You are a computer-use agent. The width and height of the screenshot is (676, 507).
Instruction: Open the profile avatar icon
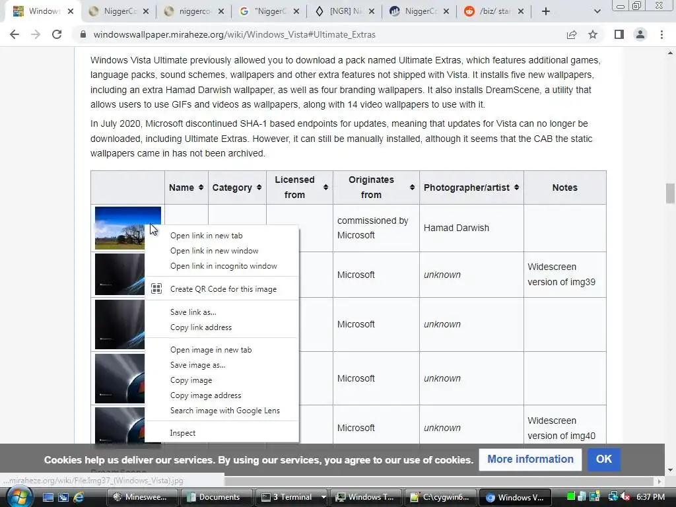640,34
